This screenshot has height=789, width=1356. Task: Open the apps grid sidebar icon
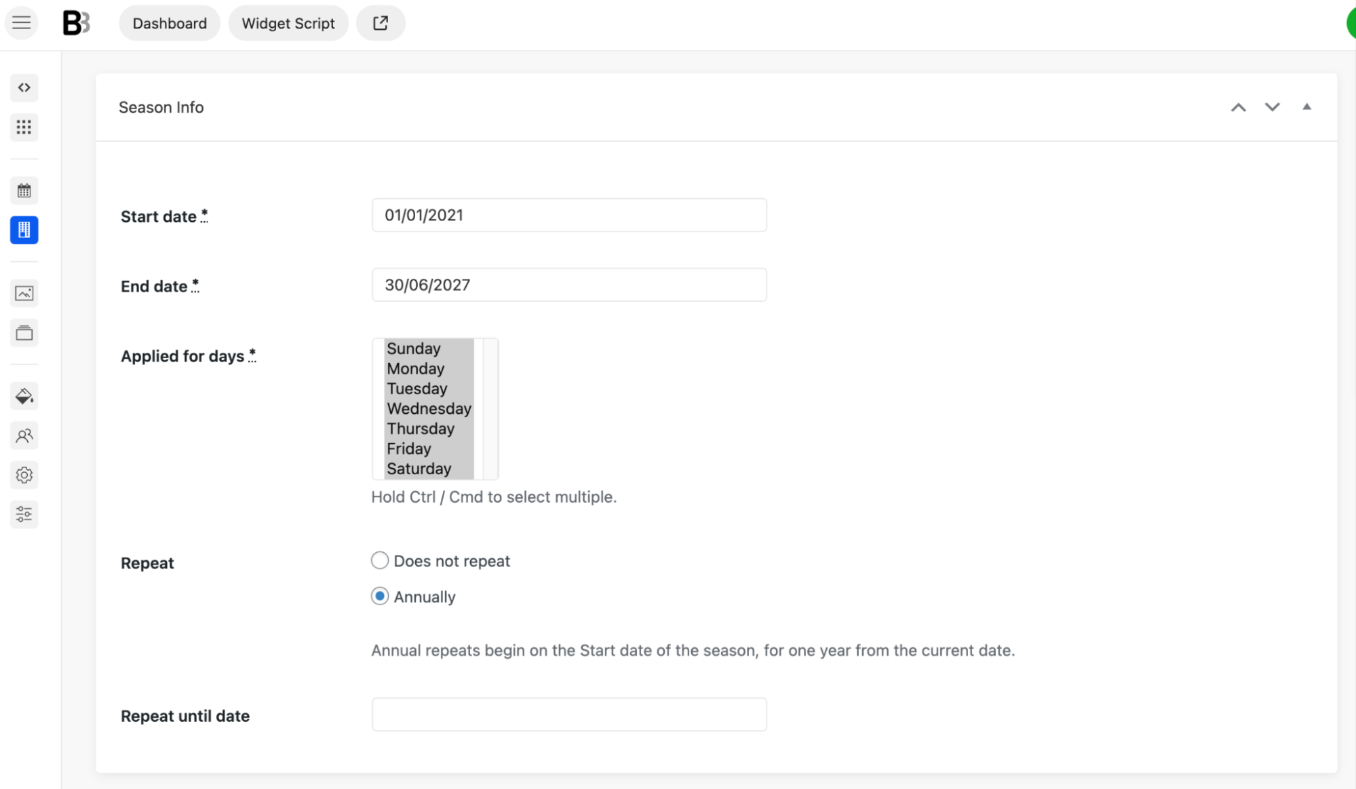(24, 127)
